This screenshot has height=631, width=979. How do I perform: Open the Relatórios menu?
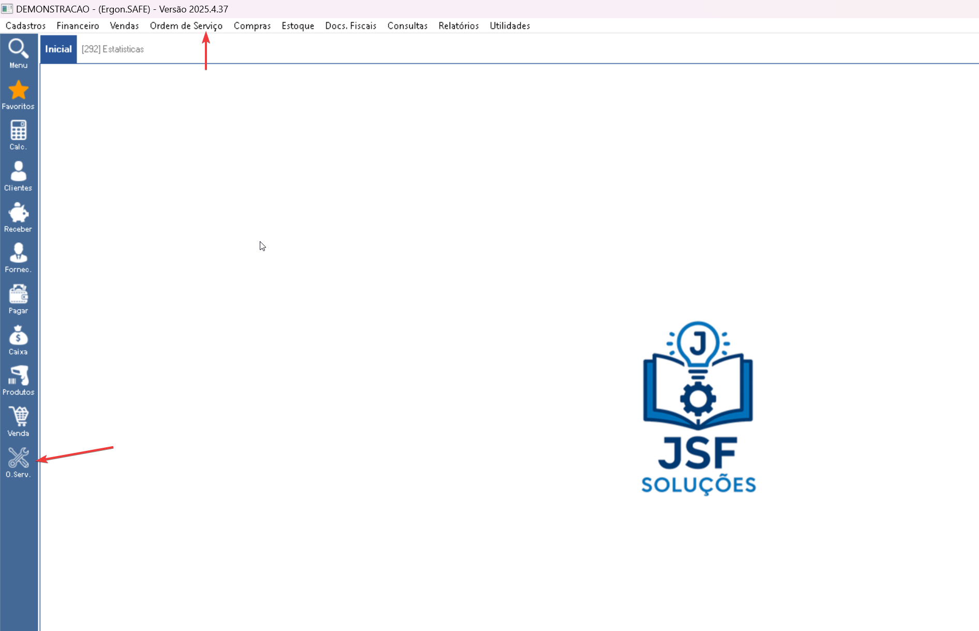458,26
